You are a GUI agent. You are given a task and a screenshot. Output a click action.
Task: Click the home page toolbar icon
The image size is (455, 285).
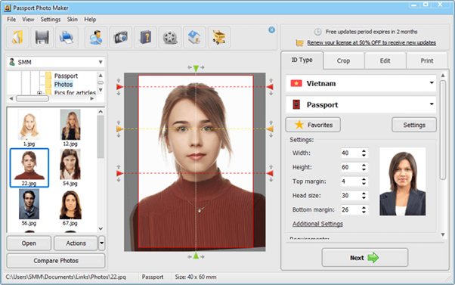[x=195, y=37]
